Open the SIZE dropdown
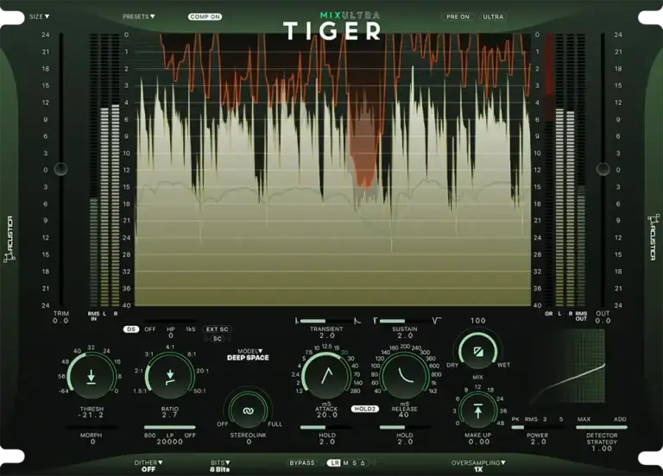Viewport: 663px width, 476px height. pyautogui.click(x=40, y=16)
